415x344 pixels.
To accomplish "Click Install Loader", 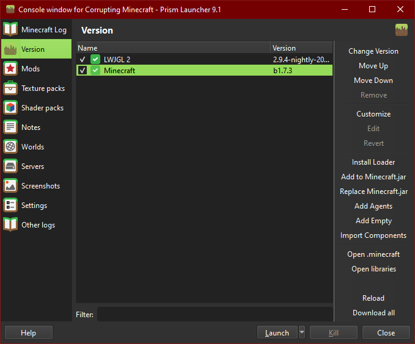I will pos(373,162).
